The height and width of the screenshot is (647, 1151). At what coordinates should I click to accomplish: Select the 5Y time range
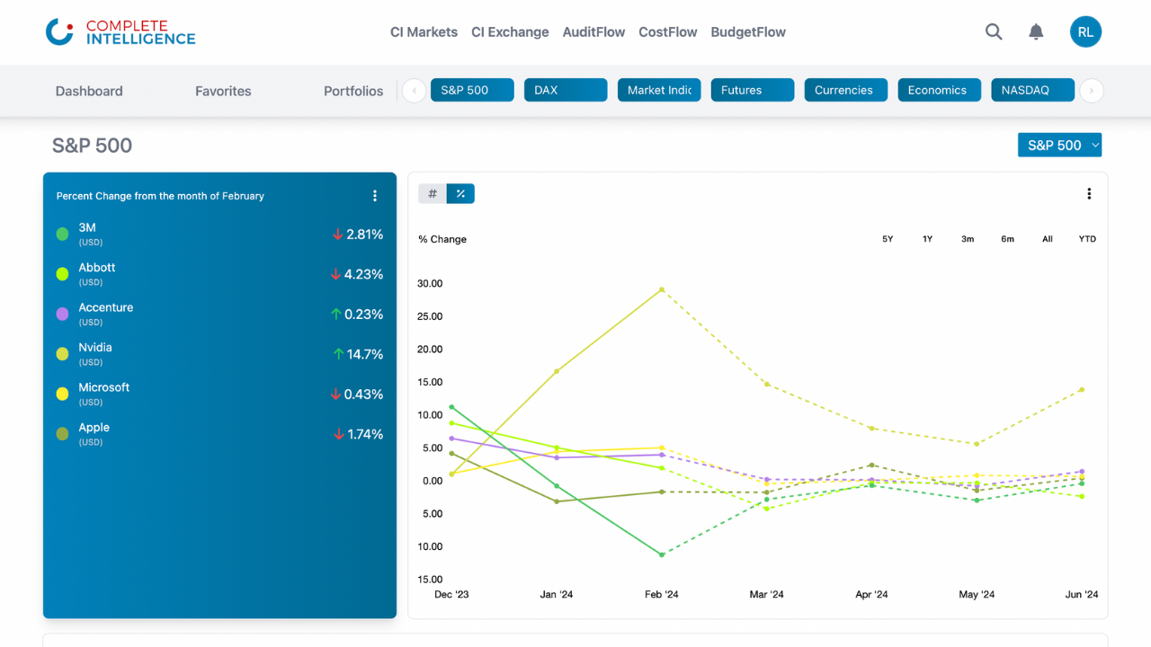tap(888, 239)
